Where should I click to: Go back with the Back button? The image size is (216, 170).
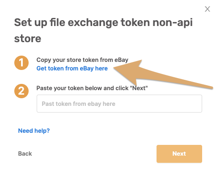point(25,153)
